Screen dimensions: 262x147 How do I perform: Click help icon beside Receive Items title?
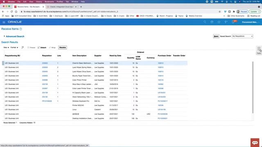tap(21, 29)
